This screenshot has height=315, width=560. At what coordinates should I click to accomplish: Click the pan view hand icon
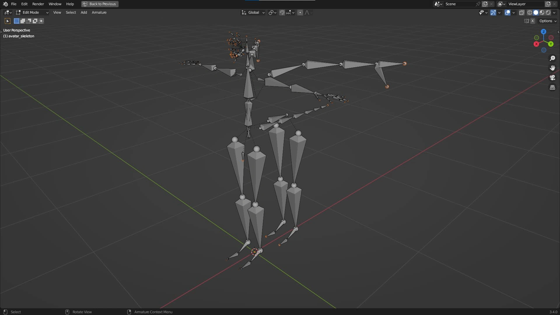[552, 68]
